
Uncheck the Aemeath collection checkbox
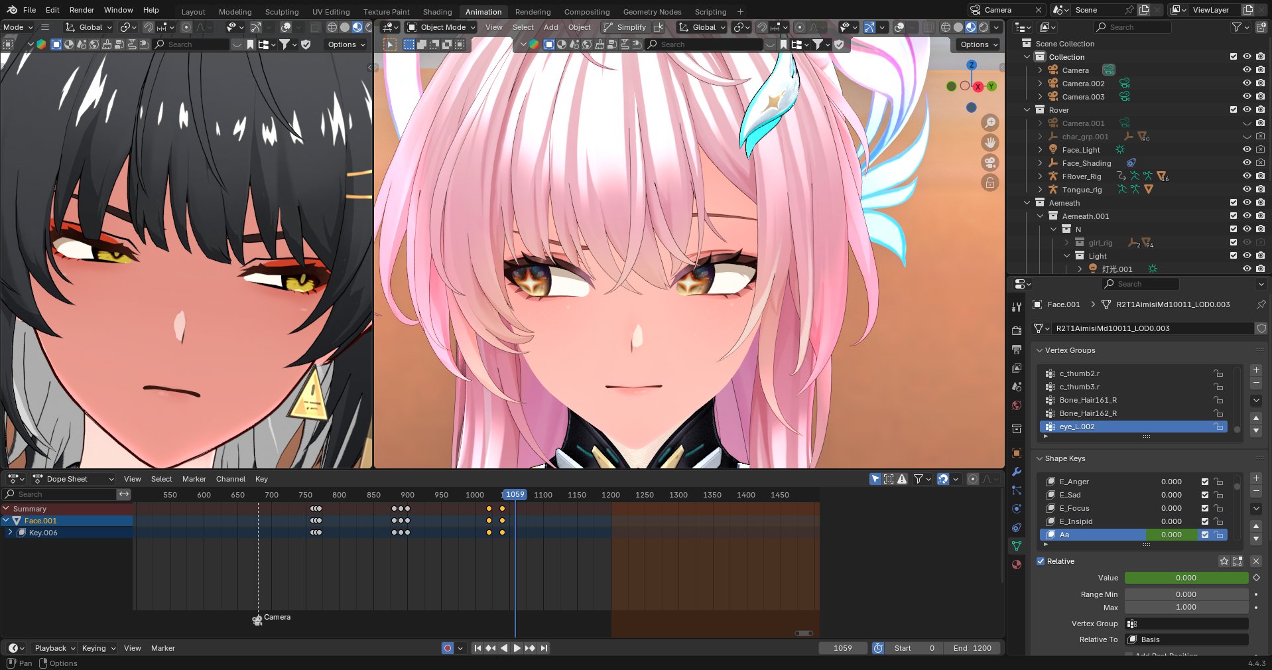click(x=1234, y=203)
